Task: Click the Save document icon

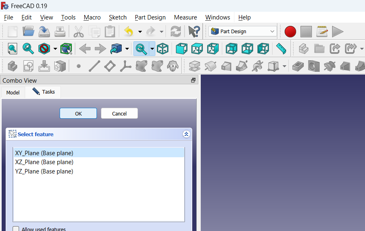Action: [x=44, y=31]
